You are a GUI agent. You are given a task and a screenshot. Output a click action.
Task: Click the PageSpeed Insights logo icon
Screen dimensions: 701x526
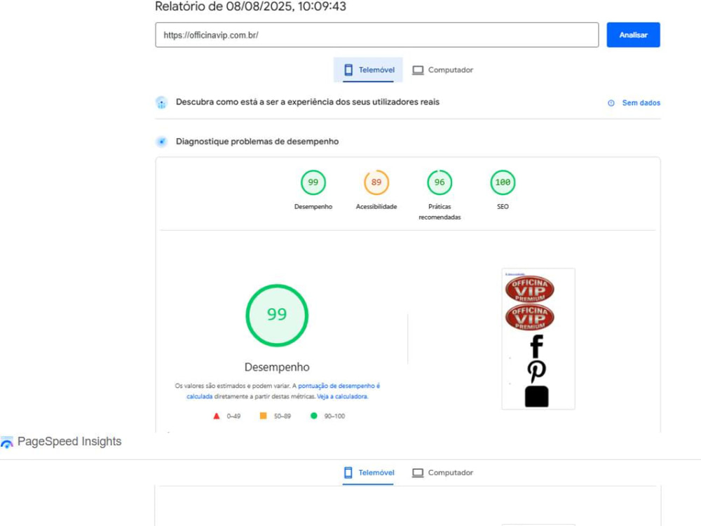click(x=7, y=442)
